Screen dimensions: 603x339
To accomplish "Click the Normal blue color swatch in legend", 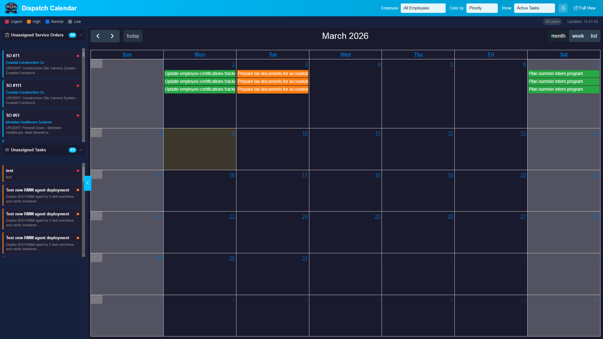I will click(47, 21).
